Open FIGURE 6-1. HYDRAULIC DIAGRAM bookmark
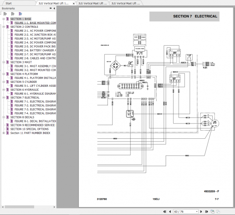Screen dimensions: 235x215 pyautogui.click(x=35, y=94)
